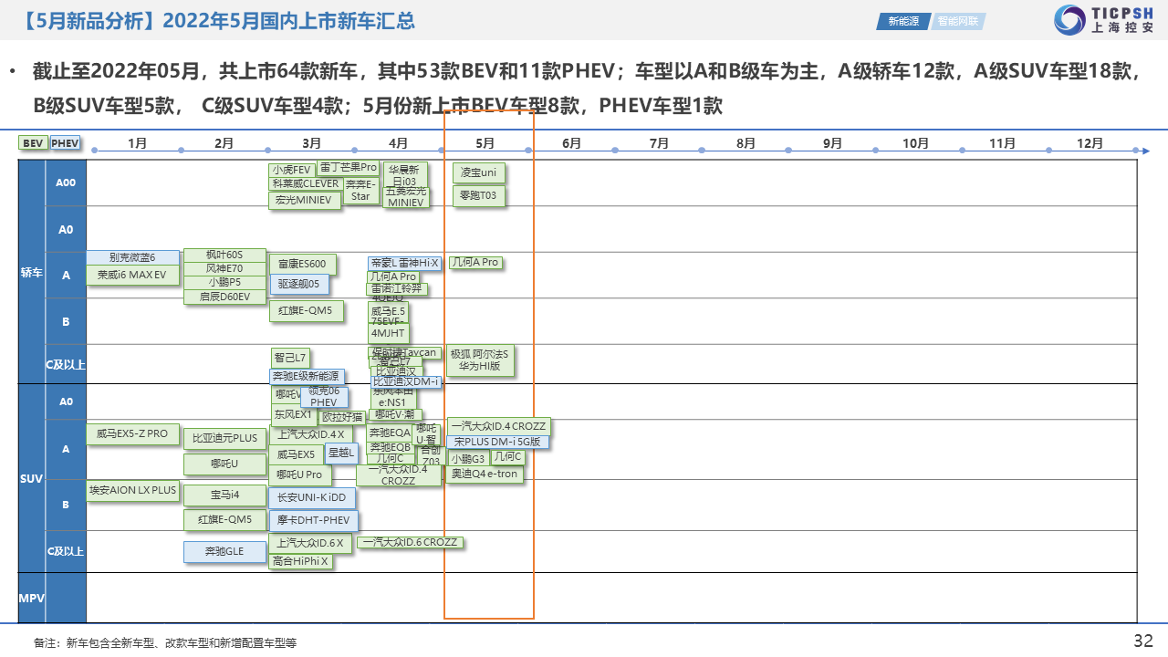Viewport: 1168px width, 657px height.
Task: Click the 高合HiPhi X model box
Action: 300,561
